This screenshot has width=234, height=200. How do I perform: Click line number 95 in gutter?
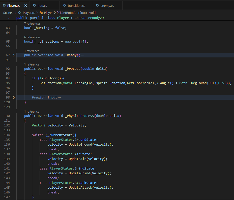coord(8,83)
